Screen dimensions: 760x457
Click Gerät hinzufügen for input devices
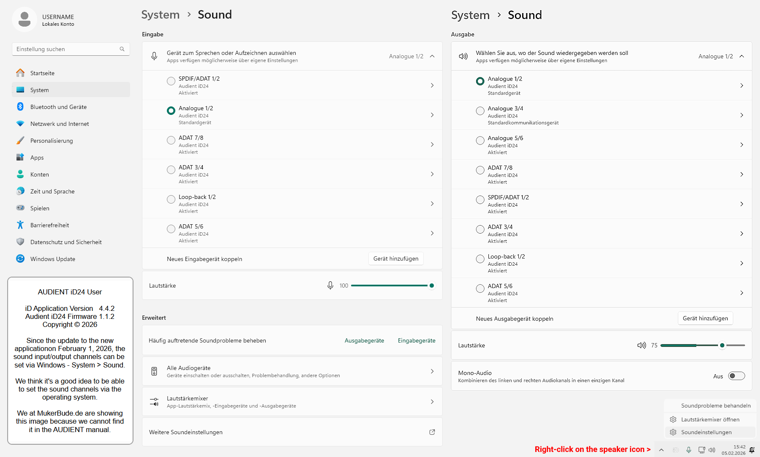point(396,258)
